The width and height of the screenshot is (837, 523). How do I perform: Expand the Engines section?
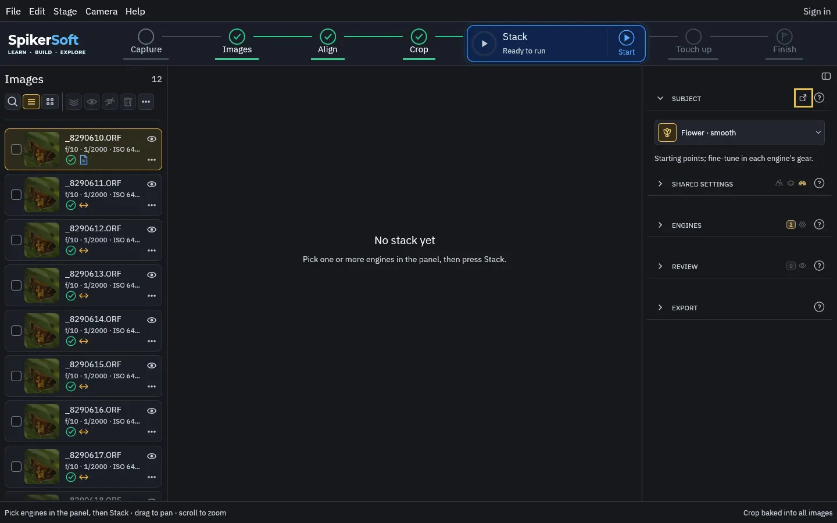(660, 225)
